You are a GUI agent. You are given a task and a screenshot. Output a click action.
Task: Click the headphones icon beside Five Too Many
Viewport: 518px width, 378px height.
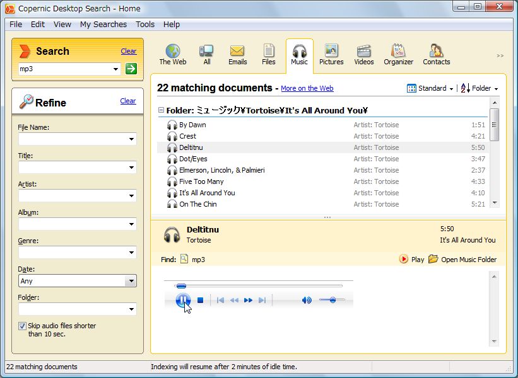tap(172, 181)
